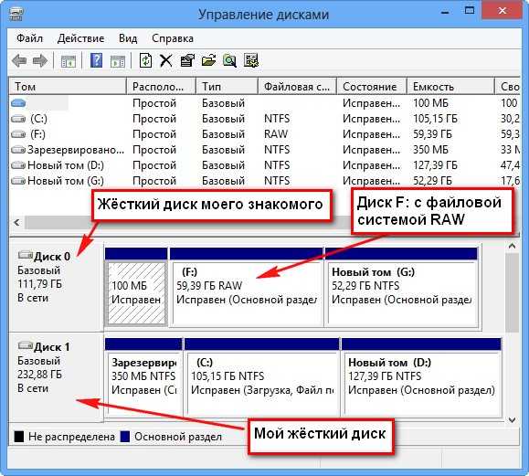The image size is (529, 476).
Task: Open the blue Help question-mark icon
Action: point(96,61)
